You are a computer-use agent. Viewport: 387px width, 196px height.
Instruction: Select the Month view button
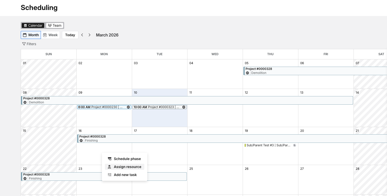(31, 35)
